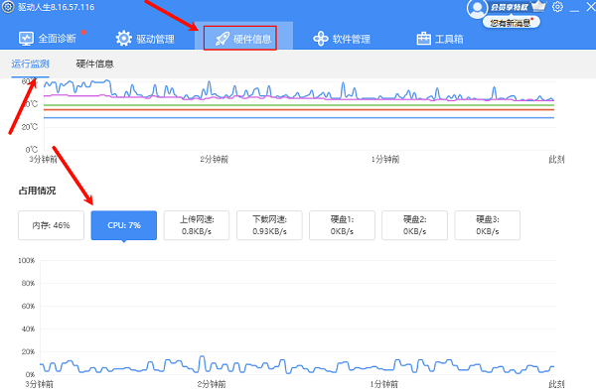Show the 硬盘2 0KB/s chart
This screenshot has height=392, width=596.
pos(414,225)
